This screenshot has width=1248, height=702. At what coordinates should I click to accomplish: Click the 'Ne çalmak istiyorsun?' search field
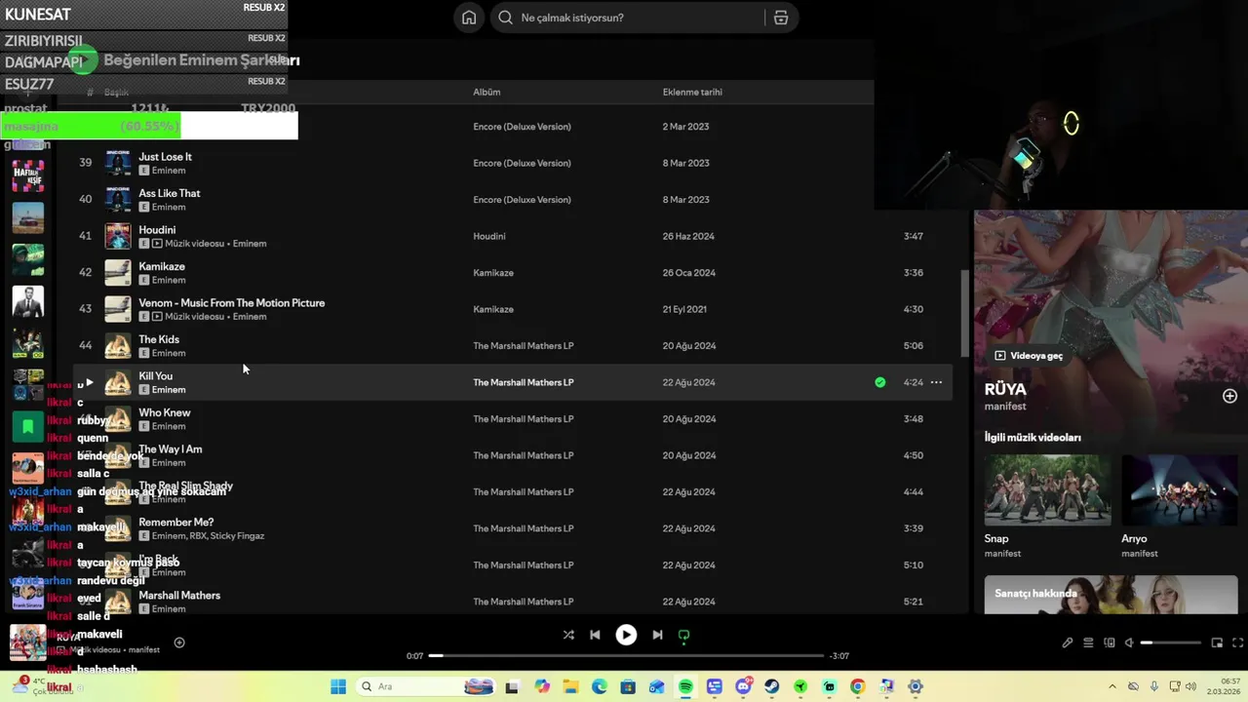tap(643, 18)
